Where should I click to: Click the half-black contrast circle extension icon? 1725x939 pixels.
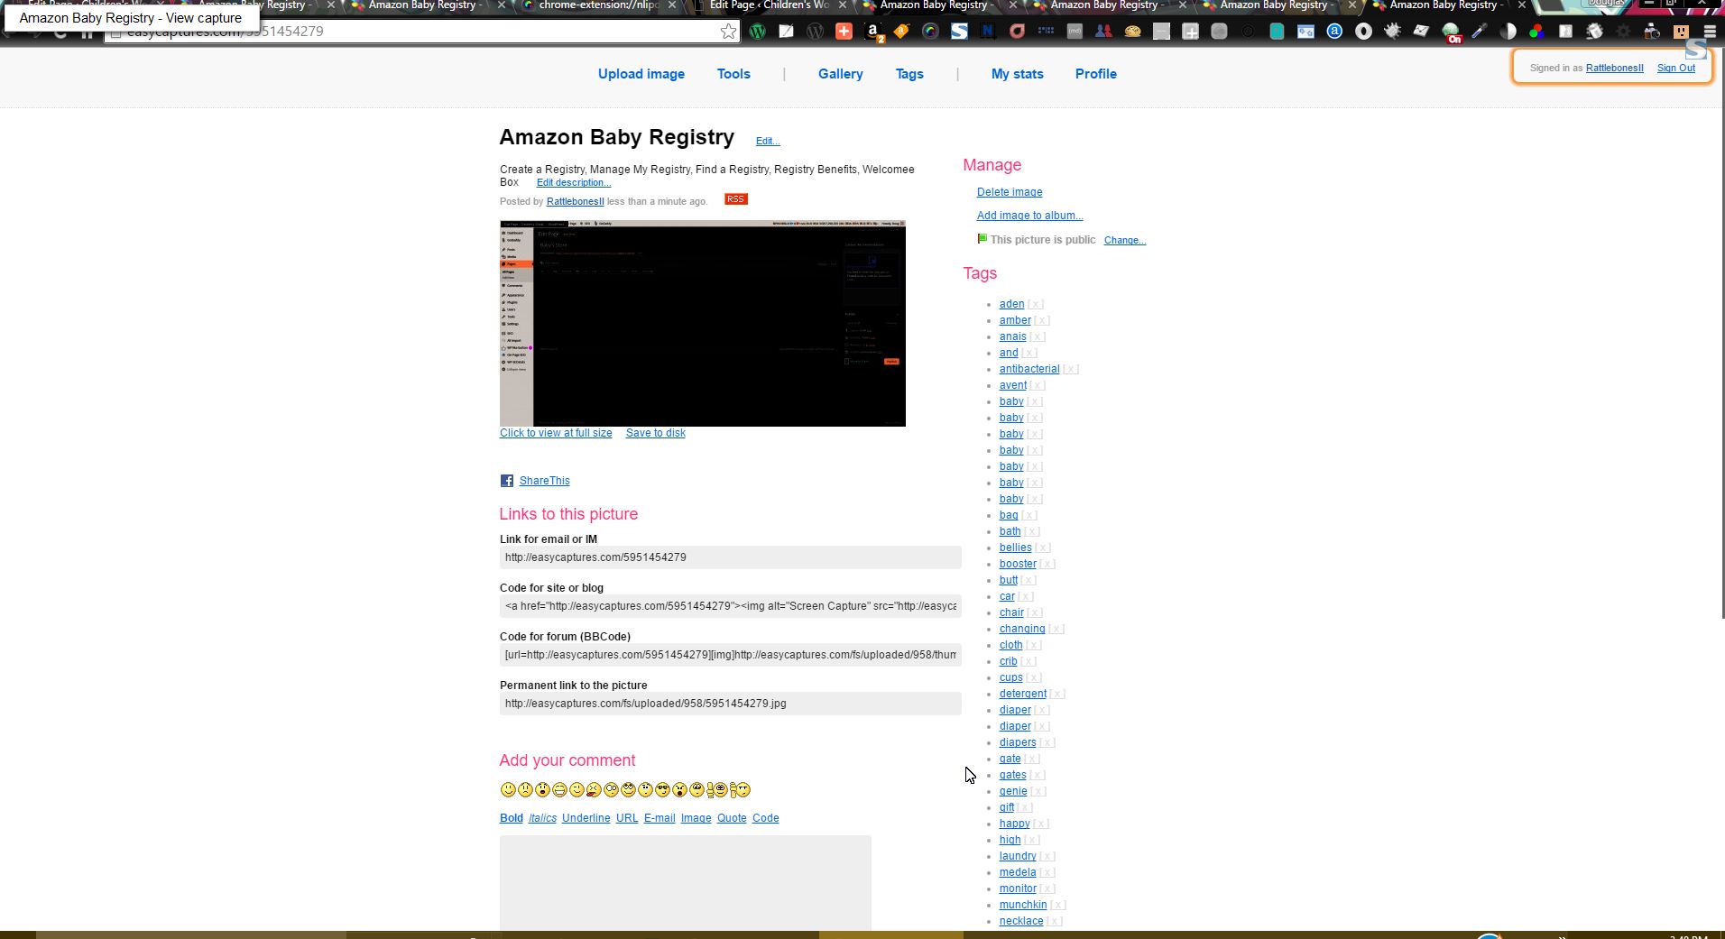pos(1508,32)
